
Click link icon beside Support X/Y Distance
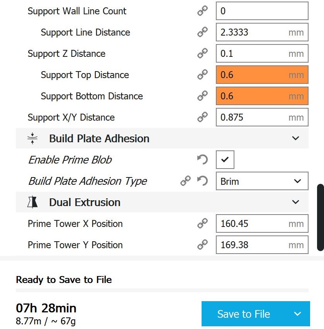click(x=202, y=118)
